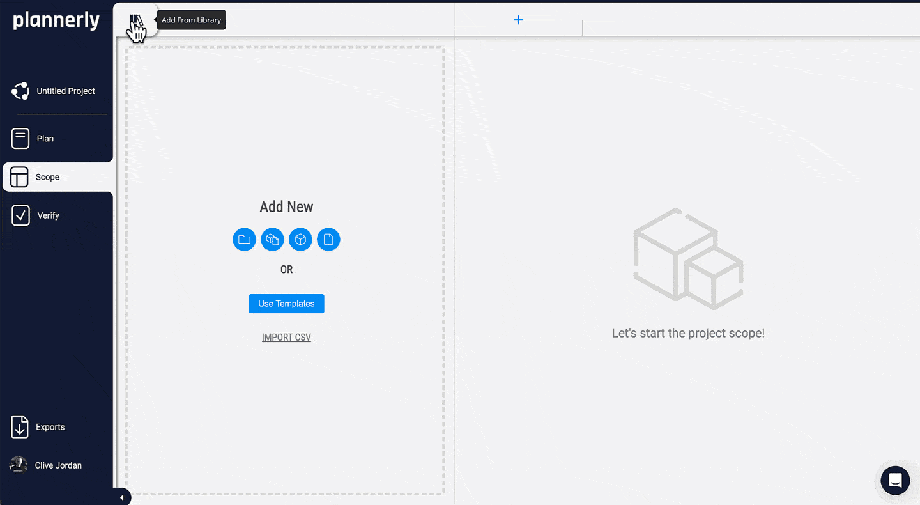The width and height of the screenshot is (920, 505).
Task: Click the "Let's start the project scope!" text
Action: 688,333
